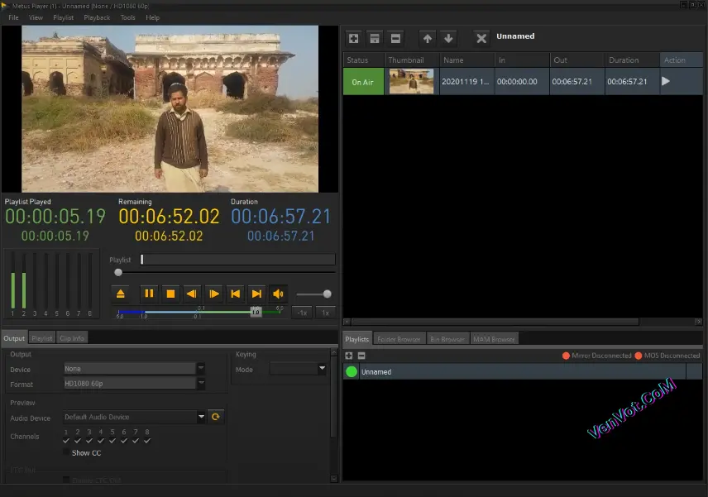Click the -1x speed button
This screenshot has height=497, width=708.
pos(302,313)
